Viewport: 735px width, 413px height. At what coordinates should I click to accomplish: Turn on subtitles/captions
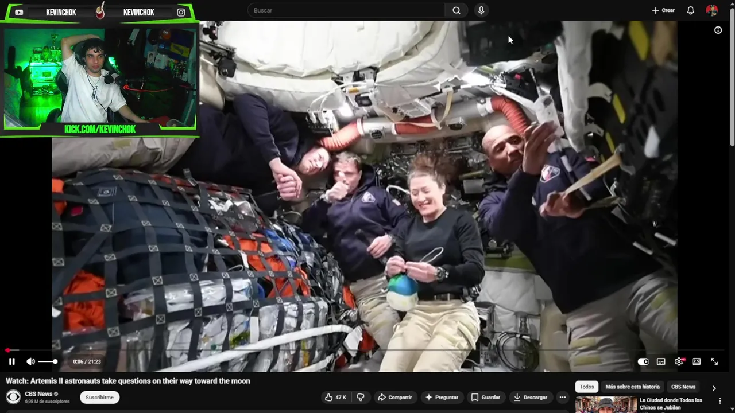pos(661,361)
